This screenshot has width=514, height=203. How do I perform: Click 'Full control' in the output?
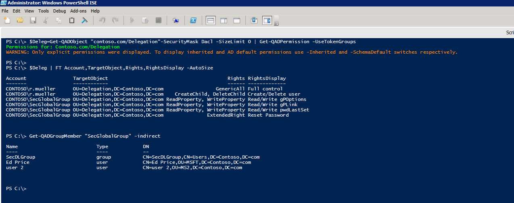click(265, 89)
